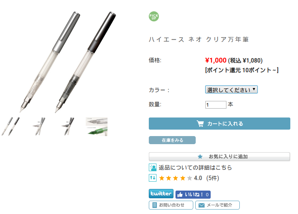
Task: Click the up-down arrows icon beside the rating
Action: [152, 178]
